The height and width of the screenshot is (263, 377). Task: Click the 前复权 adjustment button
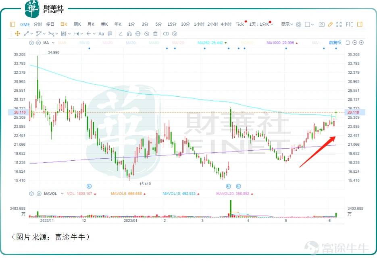(x=335, y=43)
